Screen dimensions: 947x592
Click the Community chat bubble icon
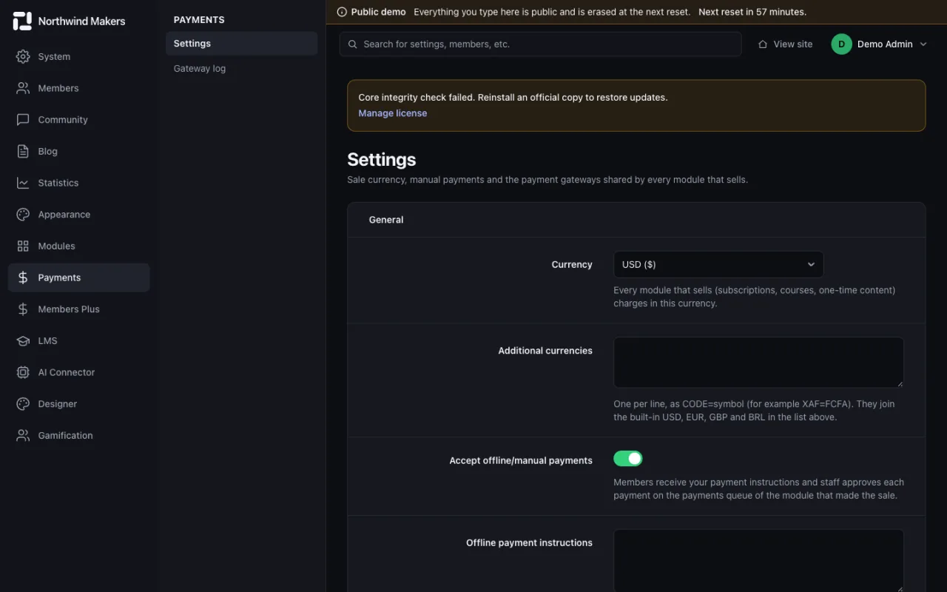(23, 120)
